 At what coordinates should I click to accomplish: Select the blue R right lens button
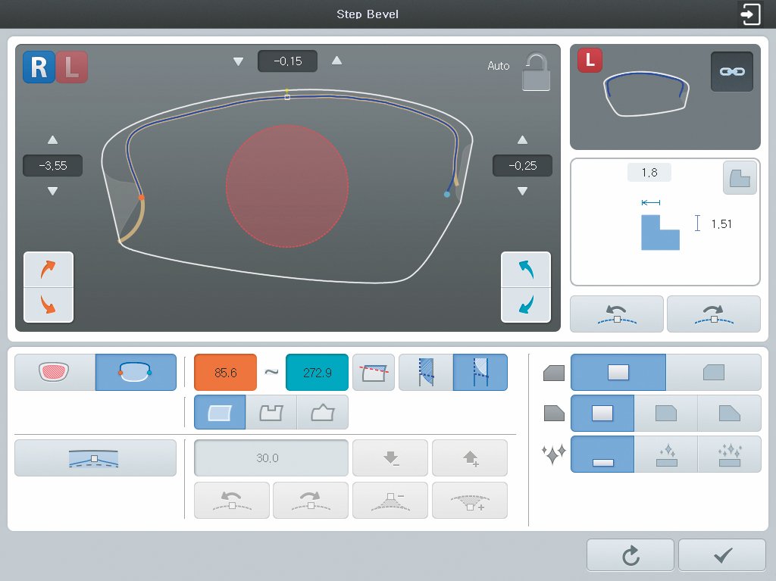[x=39, y=67]
